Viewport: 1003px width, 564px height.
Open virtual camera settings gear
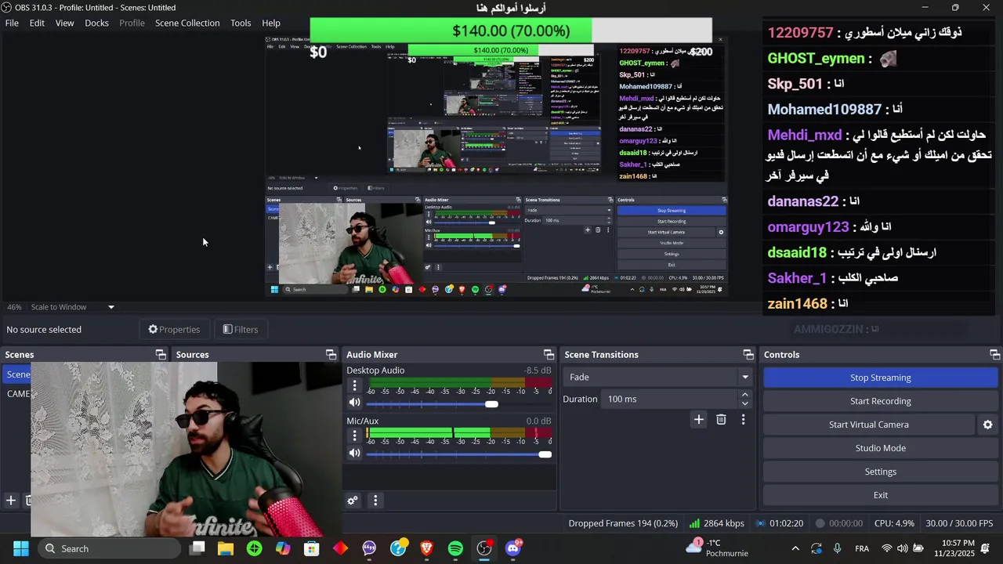pyautogui.click(x=987, y=425)
